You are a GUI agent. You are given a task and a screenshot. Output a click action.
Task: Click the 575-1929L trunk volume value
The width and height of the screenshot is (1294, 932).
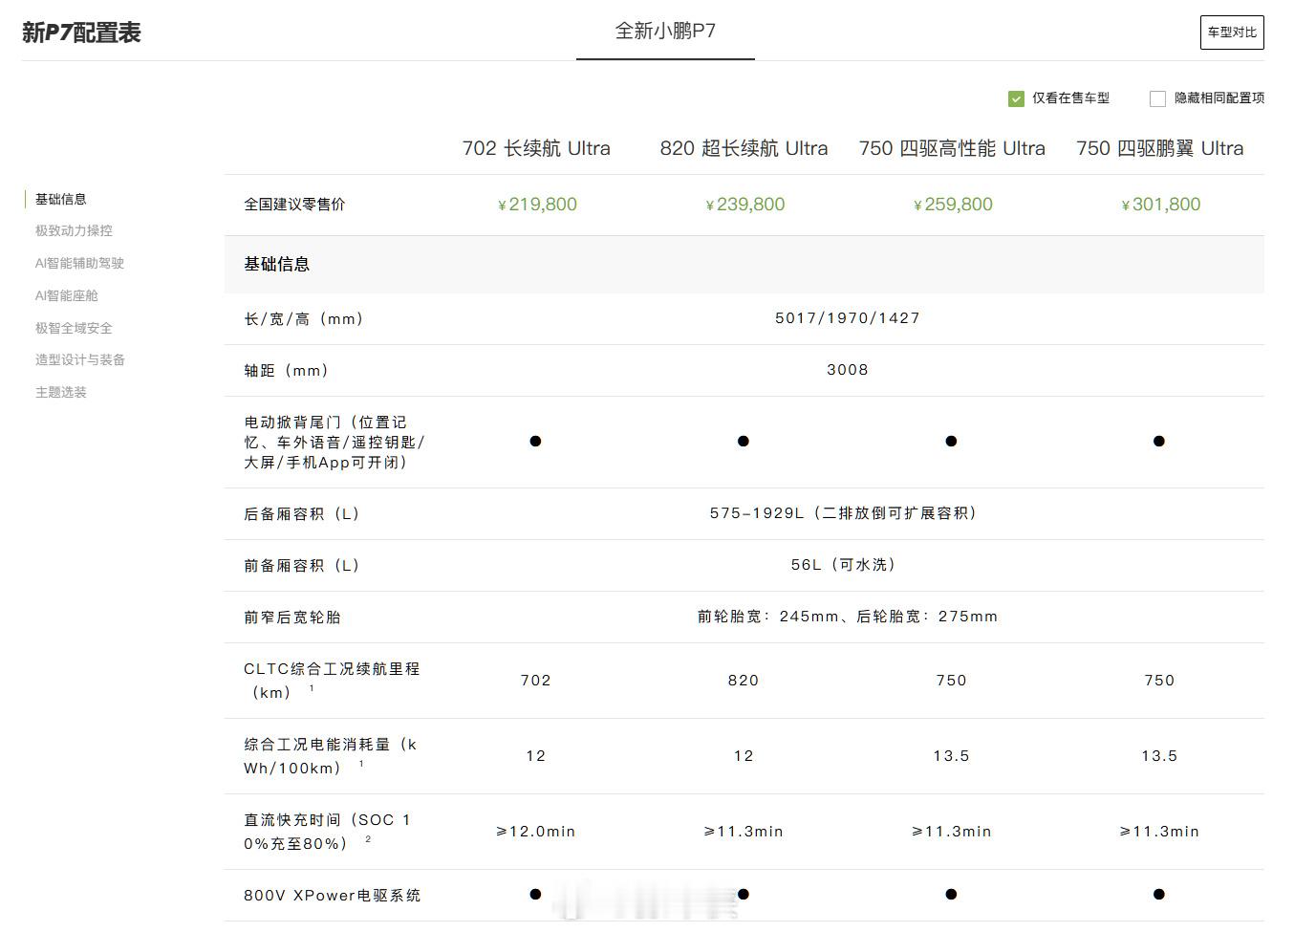tap(847, 513)
